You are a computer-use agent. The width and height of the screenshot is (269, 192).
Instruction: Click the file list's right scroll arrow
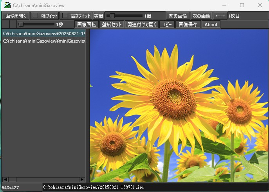click(x=82, y=179)
